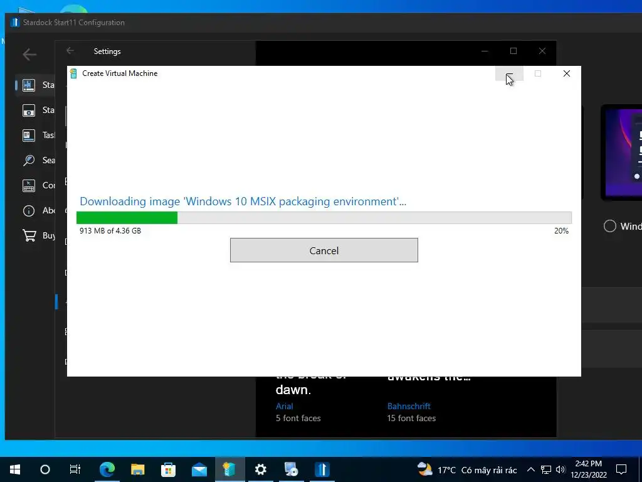Screen dimensions: 642x482
Task: Show hidden system tray icons
Action: point(530,469)
